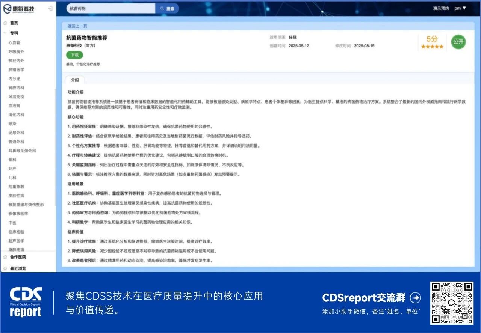
Task: Click the arrow icon next to CDSreport交流群
Action: click(x=416, y=298)
